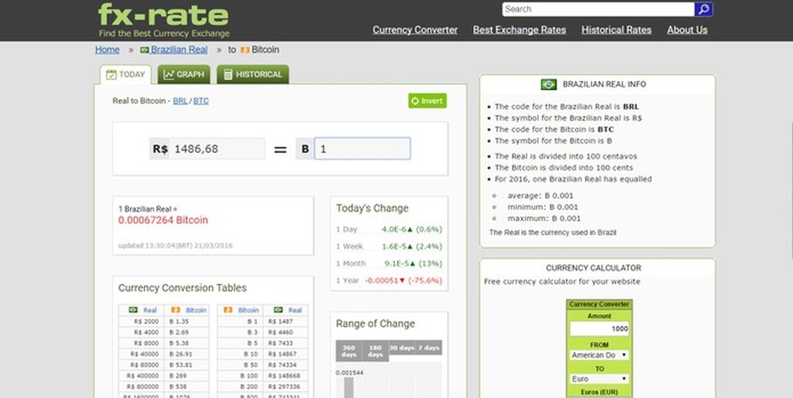Viewport: 793px width, 398px height.
Task: Open the Currency Converter menu
Action: coord(416,30)
